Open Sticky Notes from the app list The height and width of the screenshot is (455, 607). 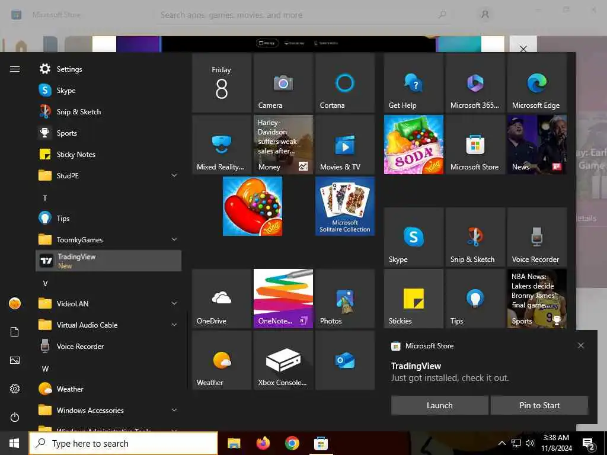pyautogui.click(x=108, y=155)
